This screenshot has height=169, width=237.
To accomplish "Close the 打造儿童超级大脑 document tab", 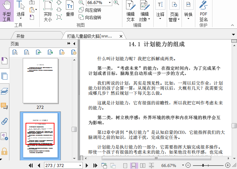I will pyautogui.click(x=121, y=36).
